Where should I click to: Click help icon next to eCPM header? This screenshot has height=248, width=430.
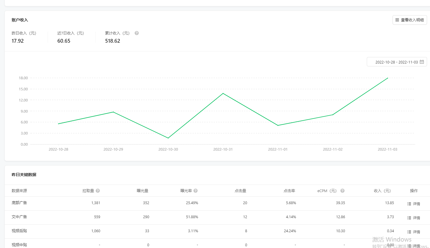click(x=342, y=191)
